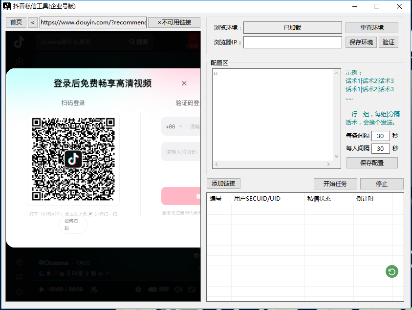Select the 编号 column header
This screenshot has height=310, width=412.
(x=219, y=199)
